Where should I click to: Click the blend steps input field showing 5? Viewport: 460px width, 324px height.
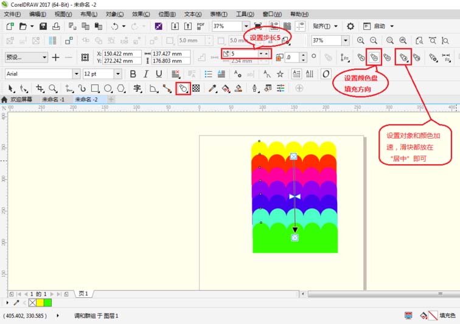tap(243, 54)
